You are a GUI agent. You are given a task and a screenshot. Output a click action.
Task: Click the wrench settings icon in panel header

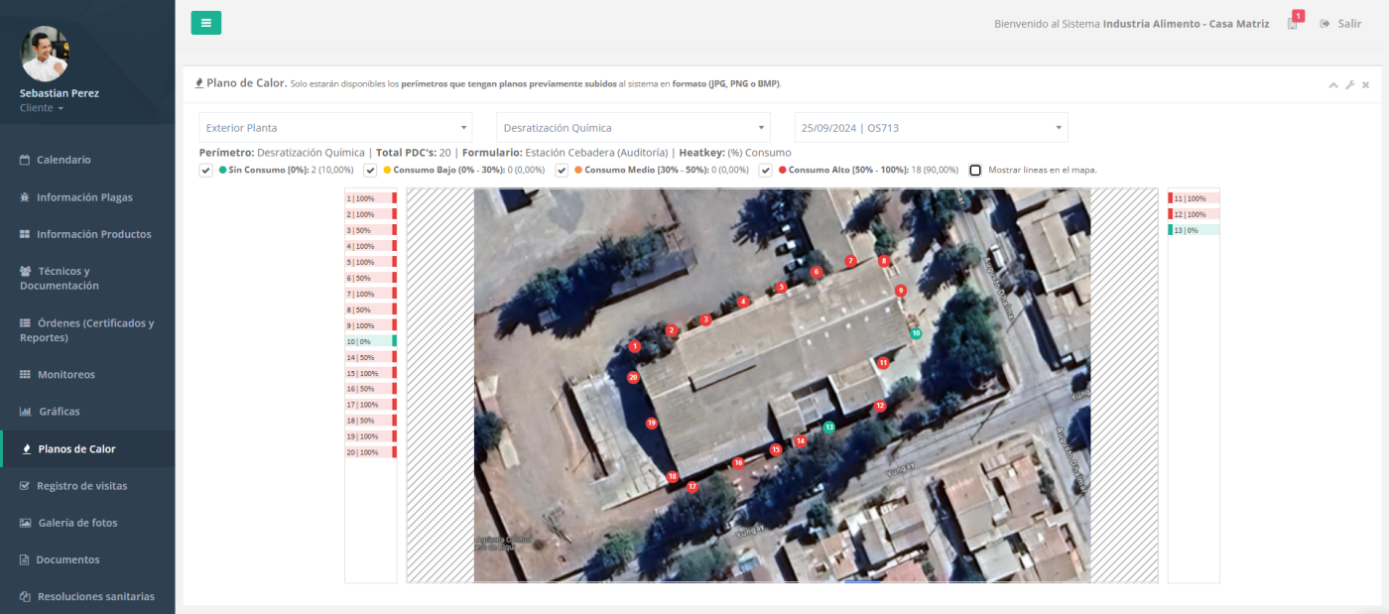(x=1350, y=85)
